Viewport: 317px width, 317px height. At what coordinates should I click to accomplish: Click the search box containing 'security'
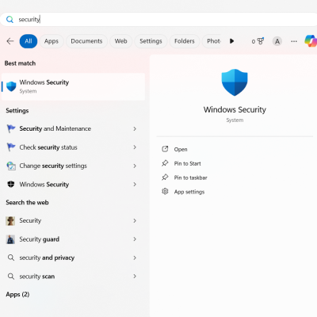tap(158, 19)
